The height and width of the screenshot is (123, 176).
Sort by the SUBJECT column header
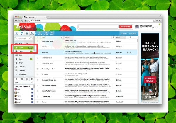[67, 37]
